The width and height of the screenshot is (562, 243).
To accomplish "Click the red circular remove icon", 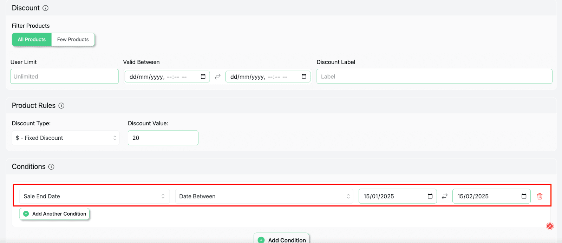I will [550, 226].
